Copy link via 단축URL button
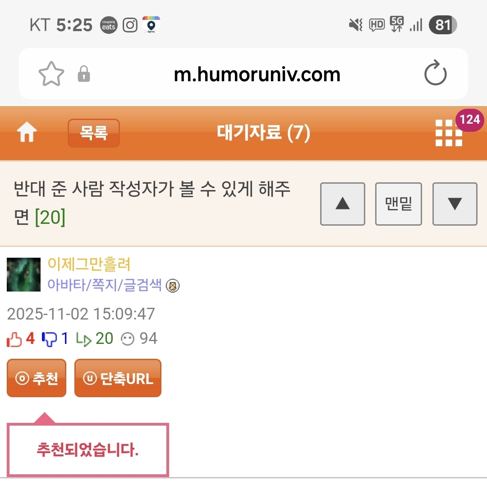The height and width of the screenshot is (482, 487). click(118, 378)
